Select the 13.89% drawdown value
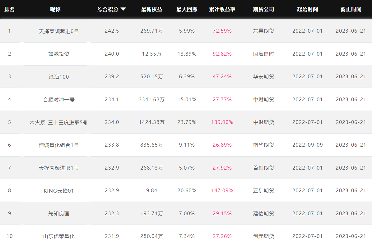372x246 pixels. [x=187, y=54]
